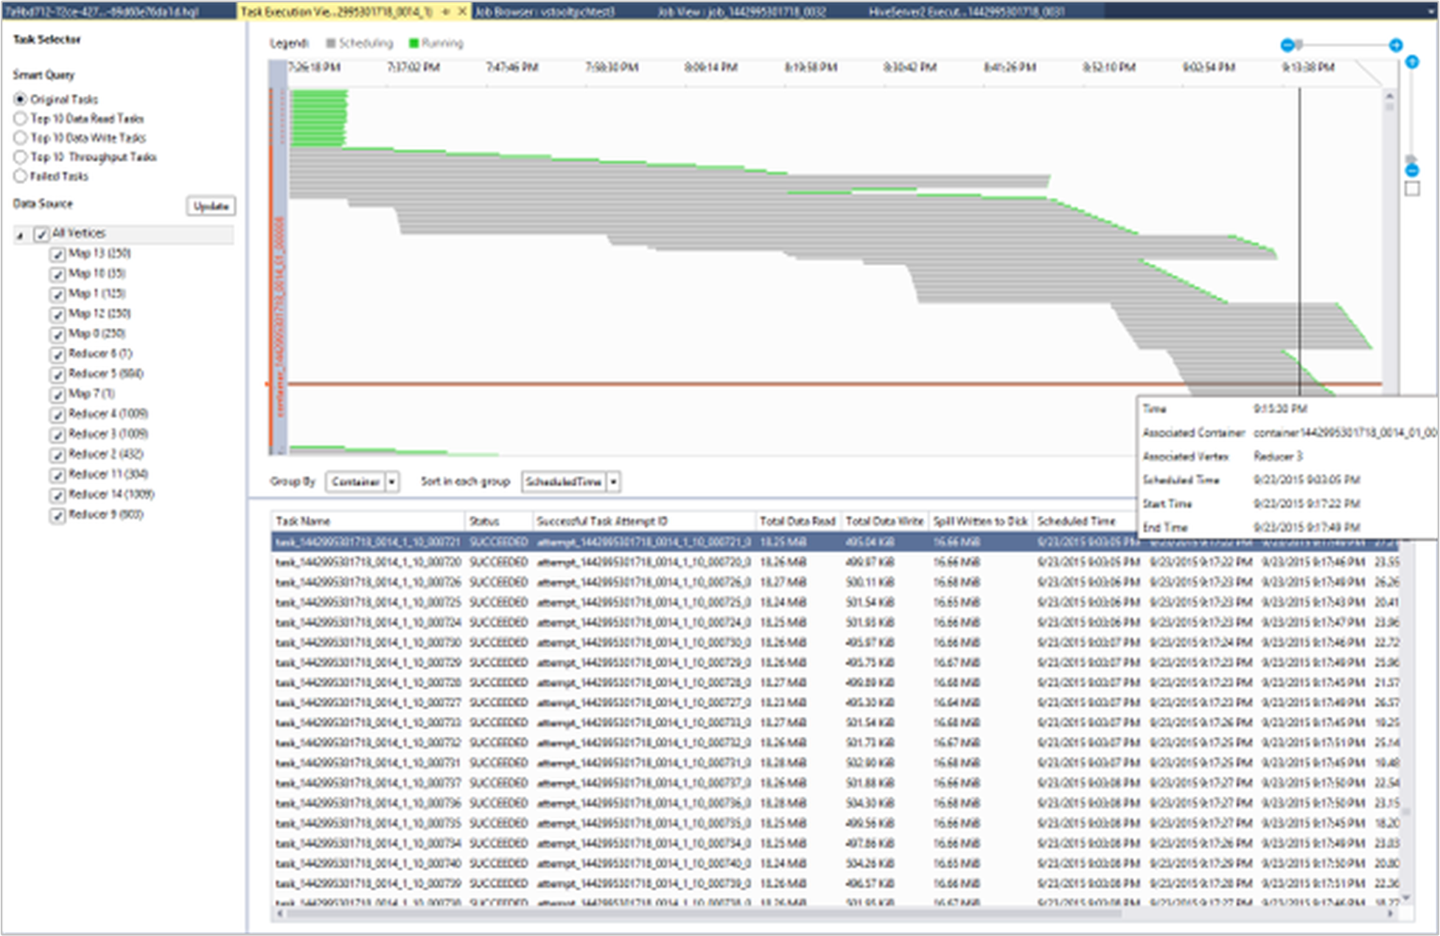This screenshot has width=1440, height=936.
Task: Click the Update button
Action: [x=209, y=206]
